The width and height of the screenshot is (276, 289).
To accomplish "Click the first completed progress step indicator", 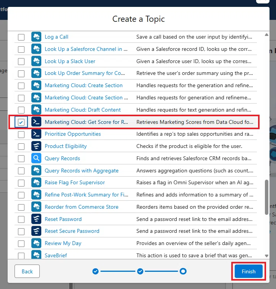I will coord(96,271).
